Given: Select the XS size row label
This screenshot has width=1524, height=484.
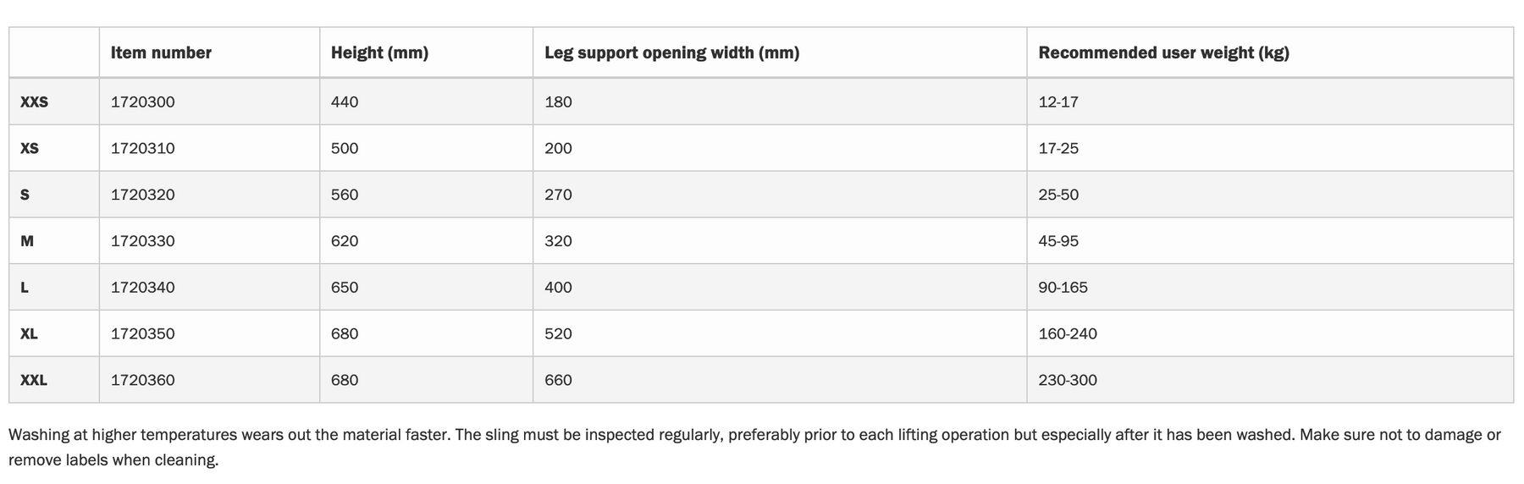Looking at the screenshot, I should point(30,148).
